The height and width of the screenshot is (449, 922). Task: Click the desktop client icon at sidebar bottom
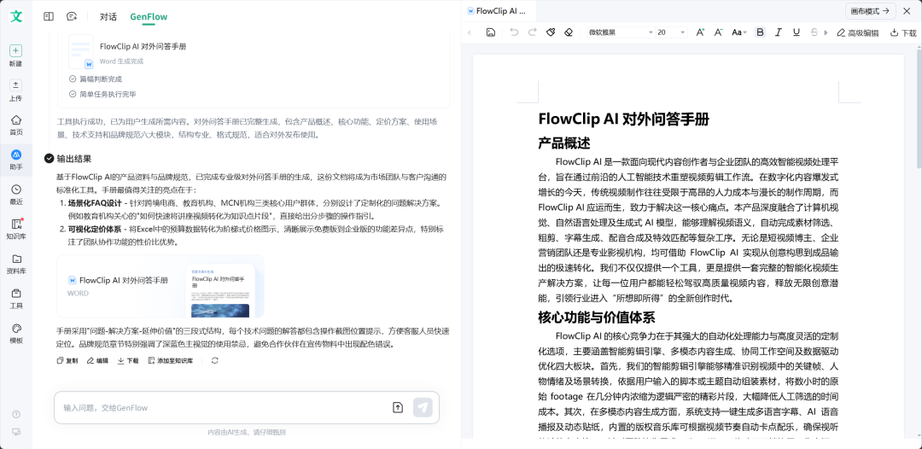[x=16, y=432]
